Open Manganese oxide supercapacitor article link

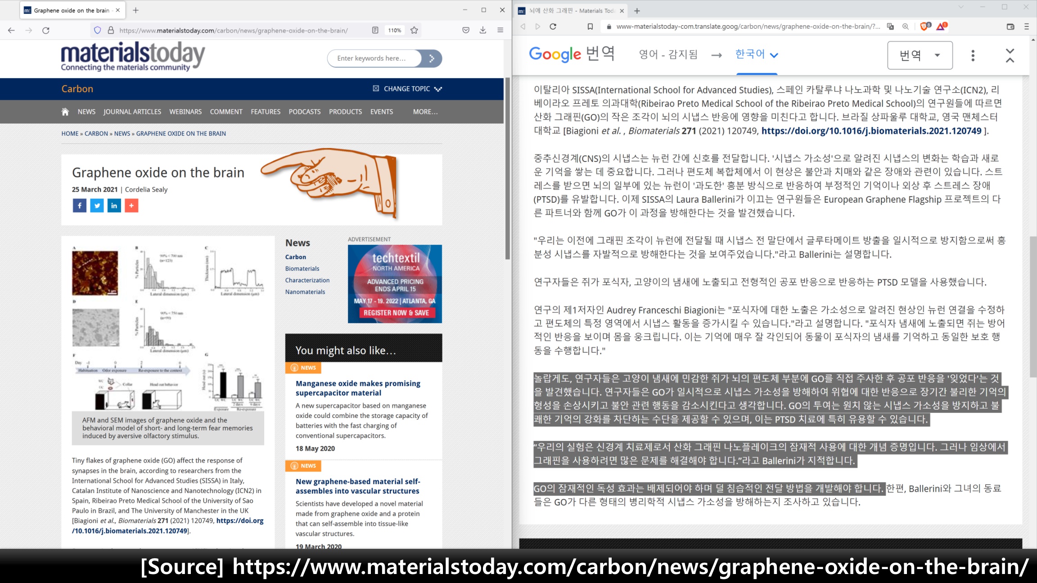358,388
